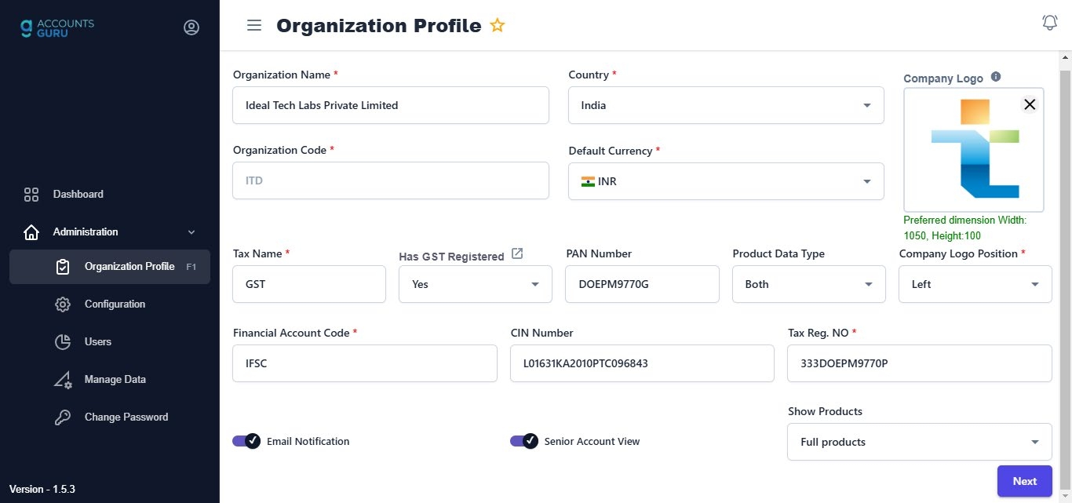Disable the Senior Account View toggle
The width and height of the screenshot is (1072, 503).
tap(523, 441)
